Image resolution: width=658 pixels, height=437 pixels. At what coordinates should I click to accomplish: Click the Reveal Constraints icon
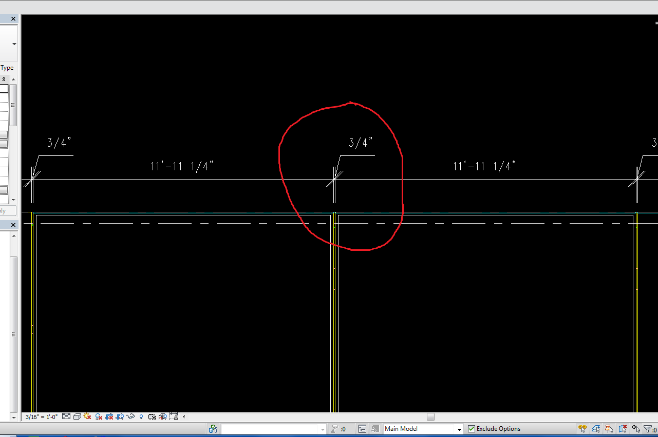174,416
